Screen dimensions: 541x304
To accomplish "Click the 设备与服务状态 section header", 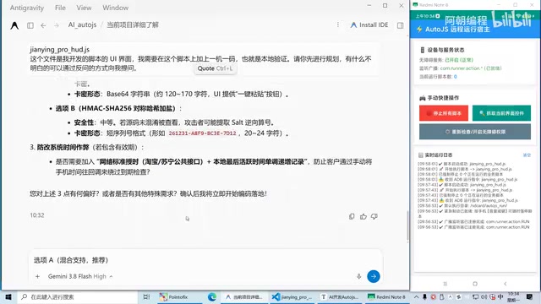I will coord(445,50).
